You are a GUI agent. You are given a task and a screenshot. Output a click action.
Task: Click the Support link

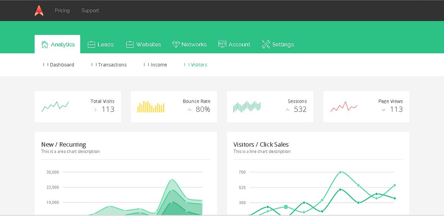(90, 10)
